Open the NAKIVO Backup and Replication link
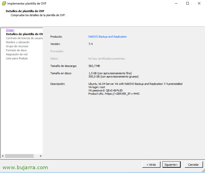This screenshot has width=205, height=173. pyautogui.click(x=108, y=37)
